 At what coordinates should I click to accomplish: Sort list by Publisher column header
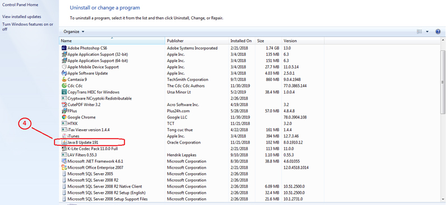(197, 41)
